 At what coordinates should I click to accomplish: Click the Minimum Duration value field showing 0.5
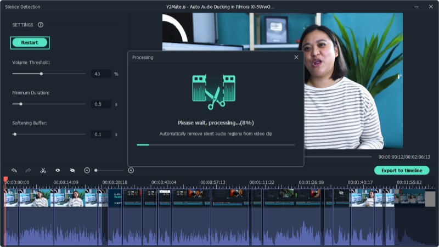pyautogui.click(x=101, y=104)
